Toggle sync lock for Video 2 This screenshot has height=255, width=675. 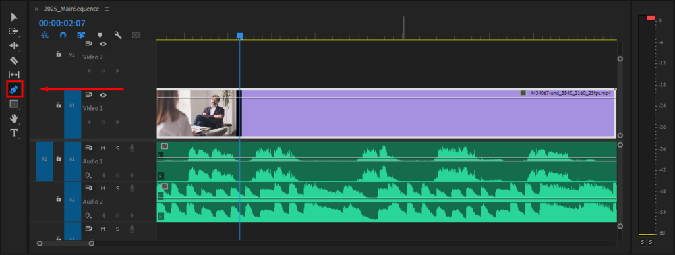point(89,43)
